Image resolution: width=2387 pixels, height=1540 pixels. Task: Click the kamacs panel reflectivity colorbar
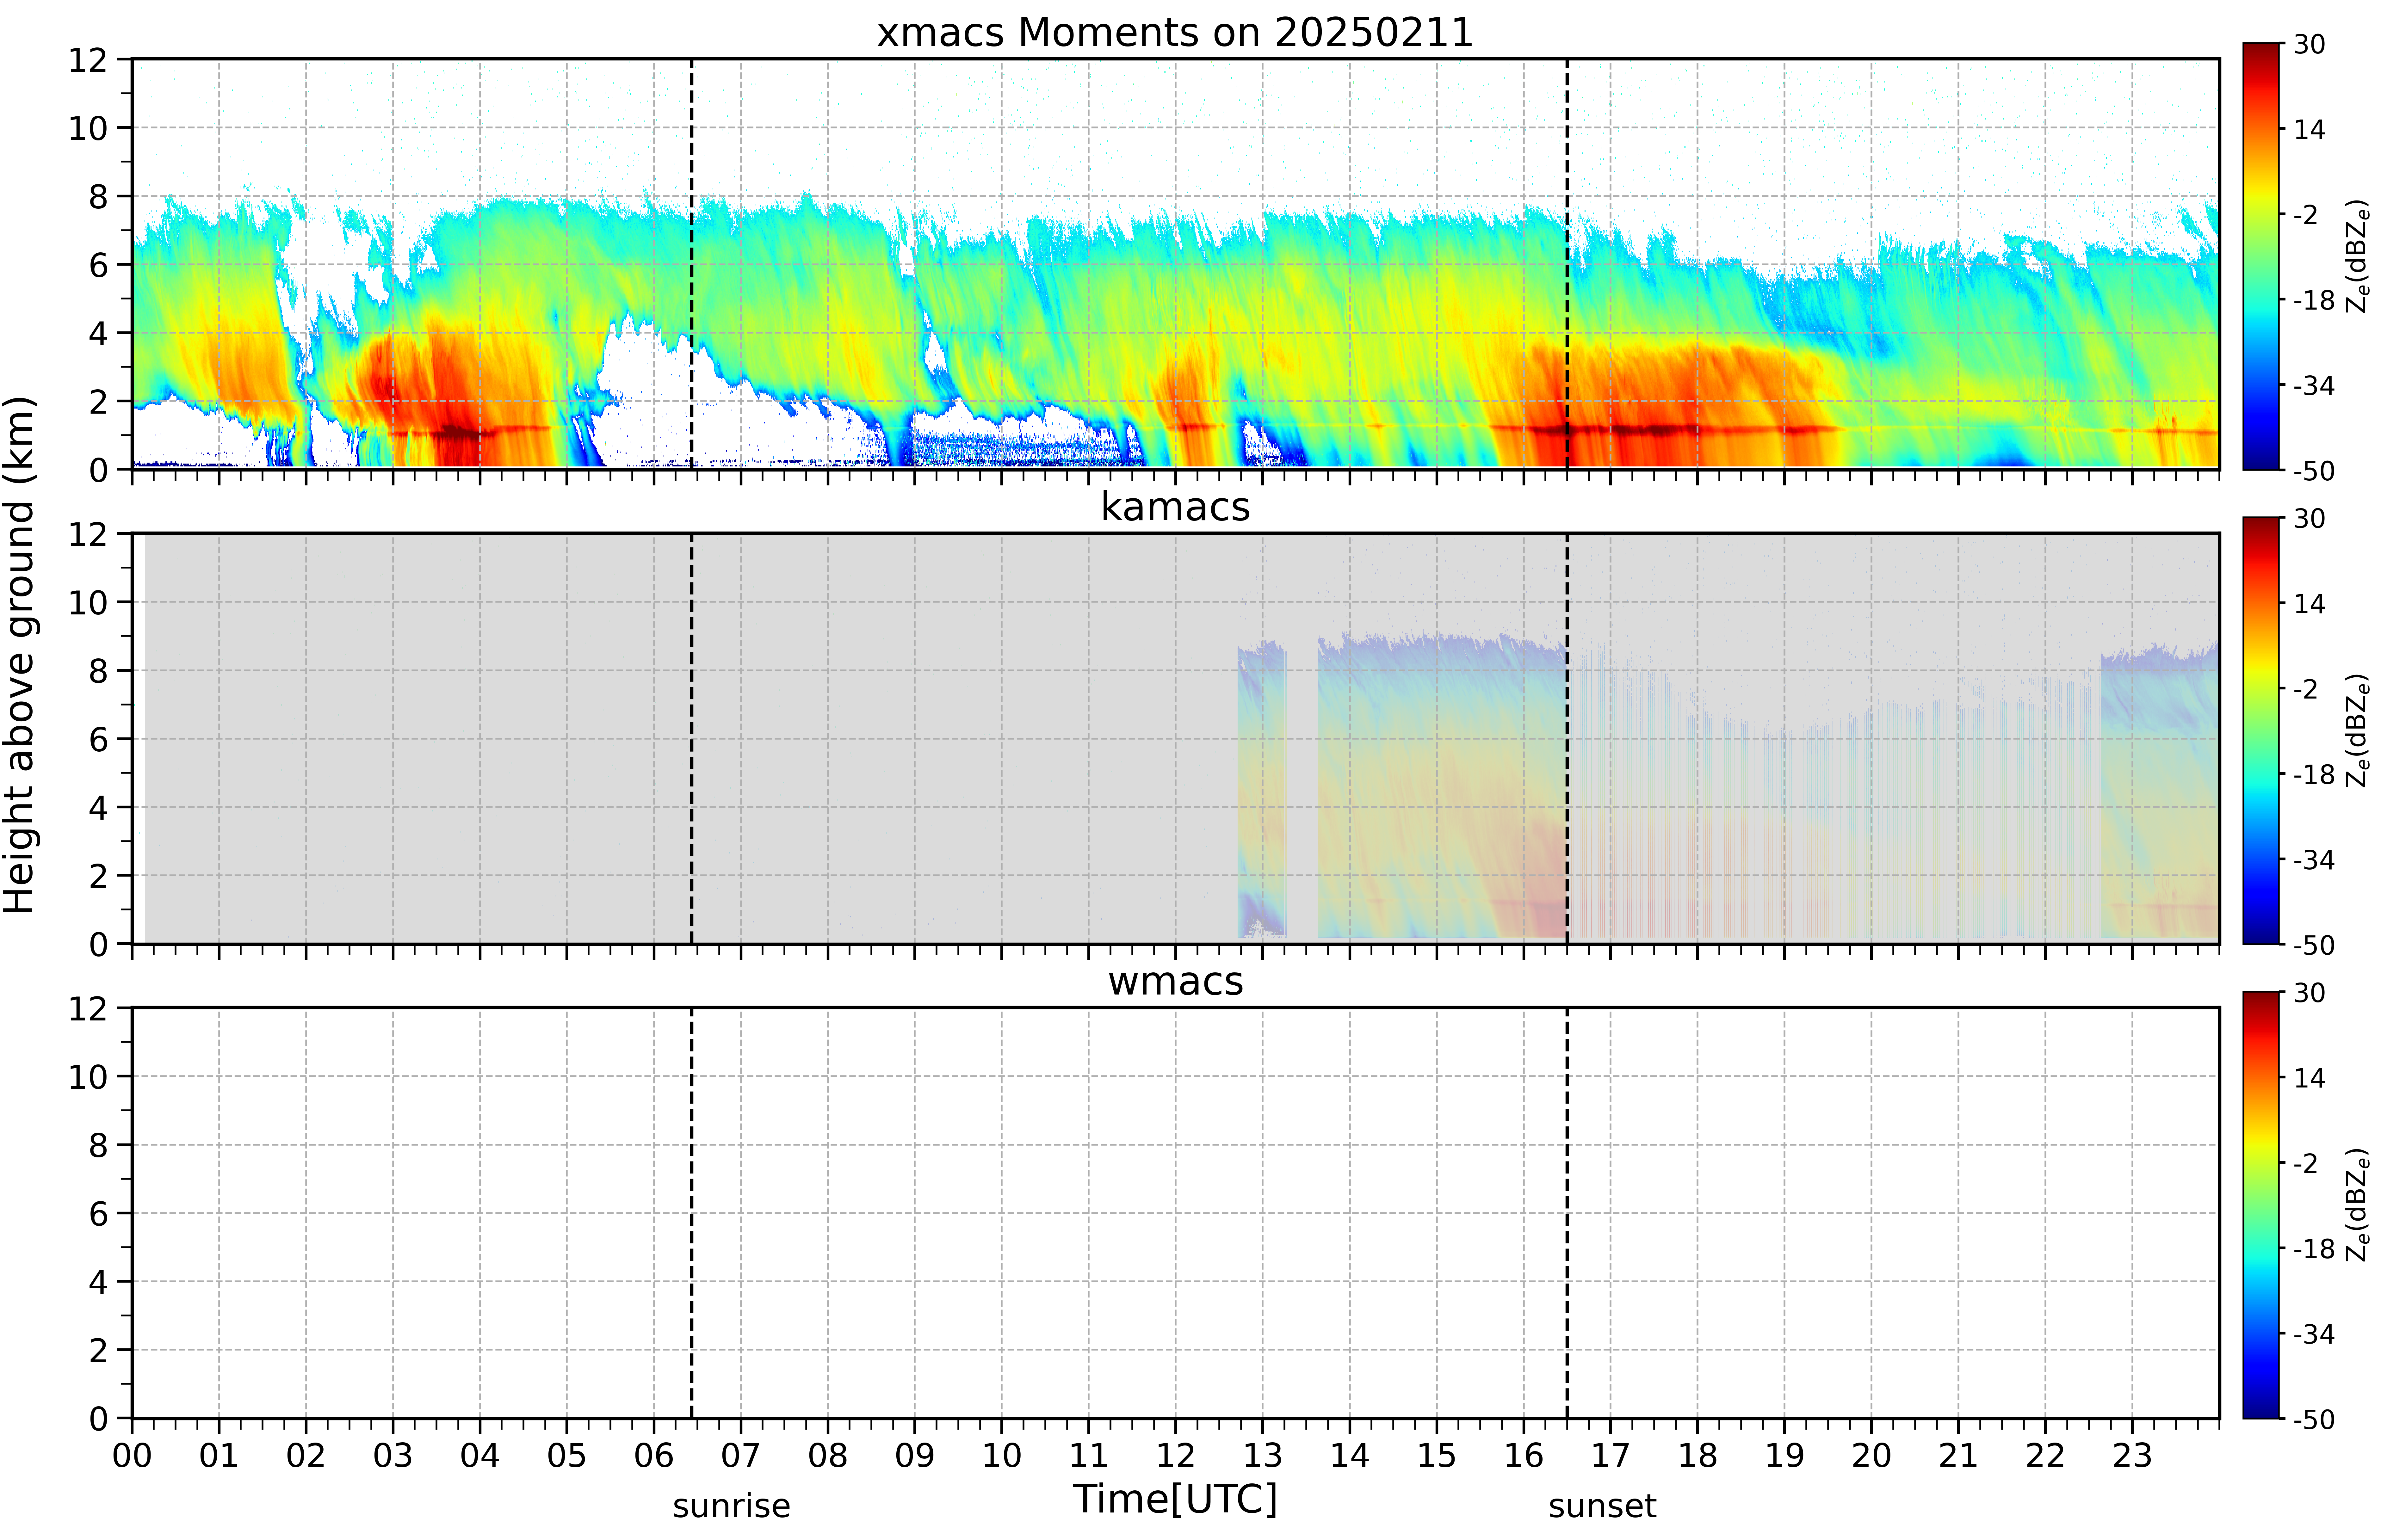[2261, 730]
